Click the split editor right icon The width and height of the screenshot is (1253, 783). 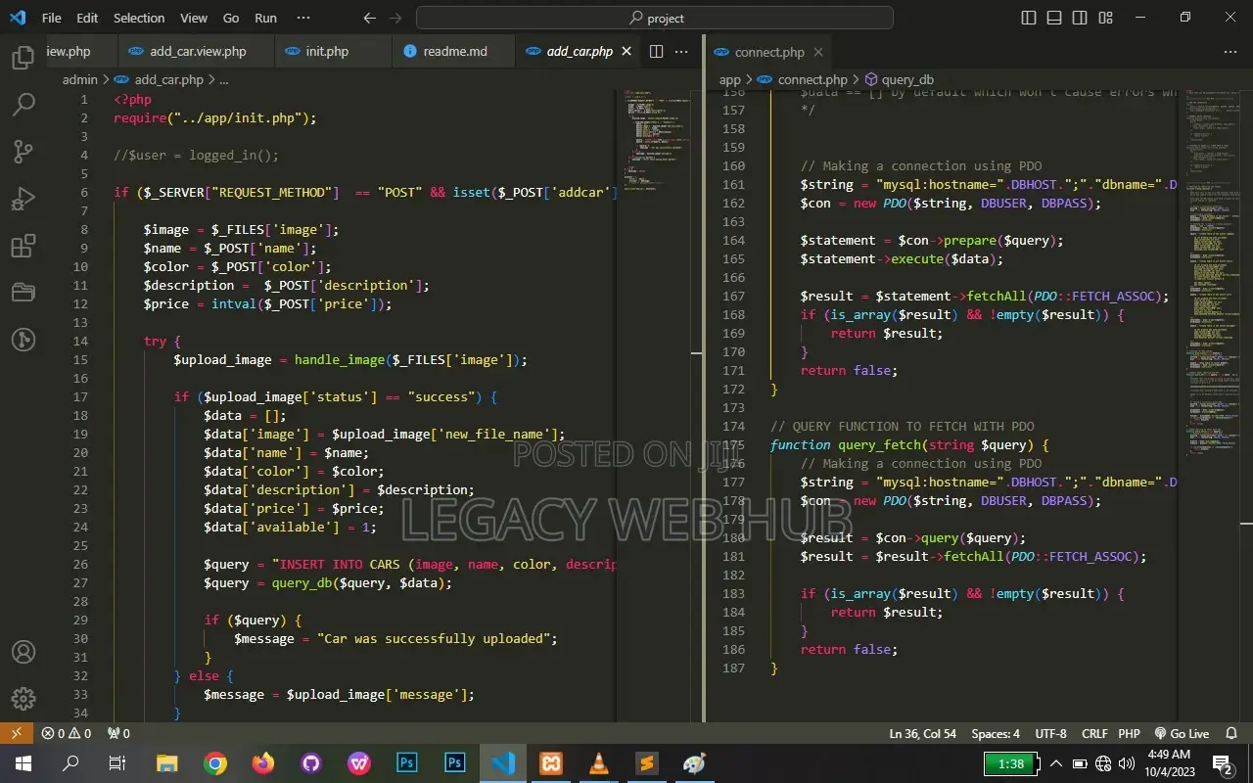tap(657, 52)
